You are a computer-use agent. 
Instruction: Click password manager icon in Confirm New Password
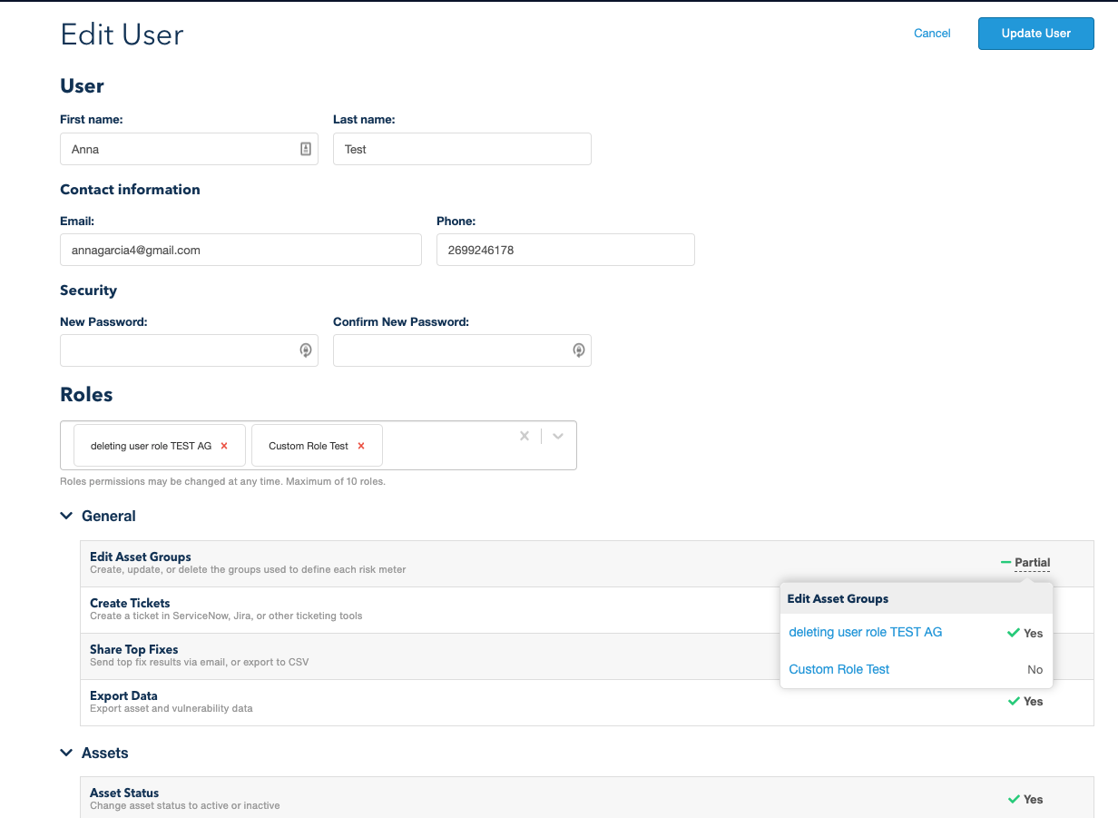coord(578,350)
